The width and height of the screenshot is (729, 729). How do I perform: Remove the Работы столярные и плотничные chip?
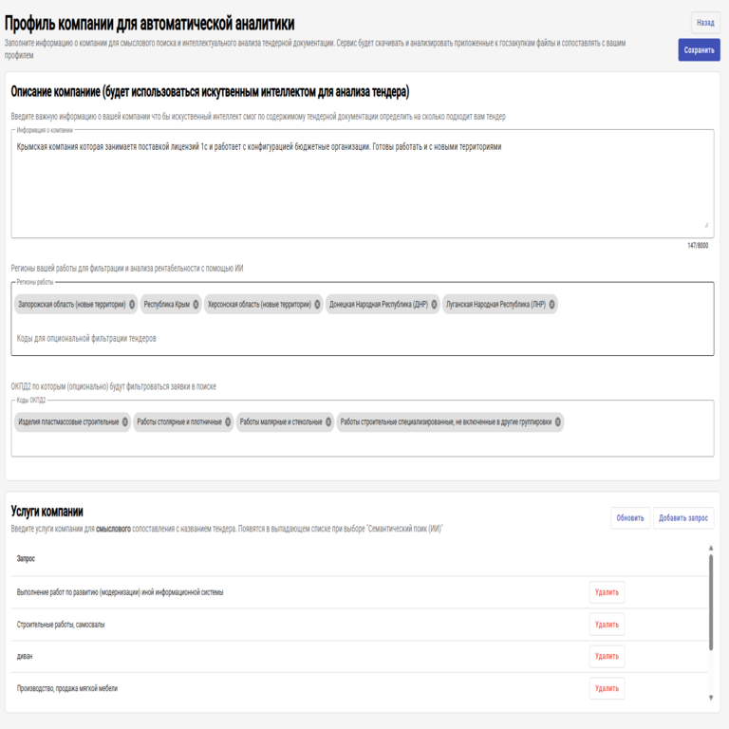228,421
